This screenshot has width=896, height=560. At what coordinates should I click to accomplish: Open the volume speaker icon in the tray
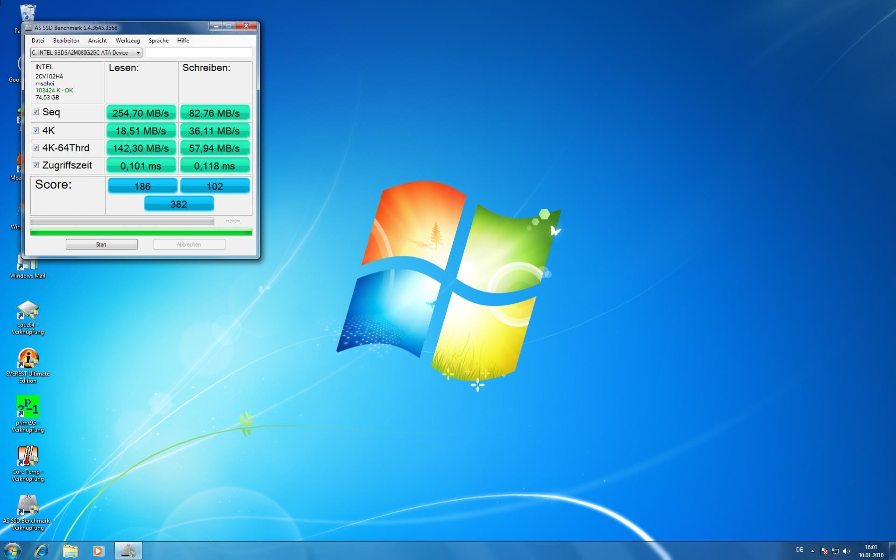point(846,551)
